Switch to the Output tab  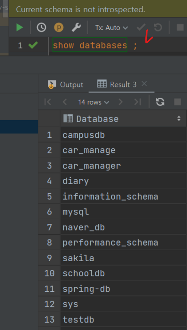click(66, 85)
